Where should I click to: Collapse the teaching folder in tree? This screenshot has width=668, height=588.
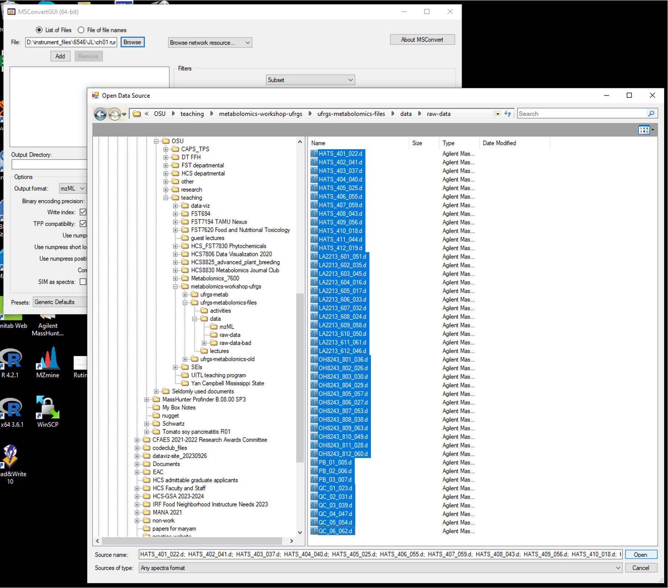(x=166, y=198)
